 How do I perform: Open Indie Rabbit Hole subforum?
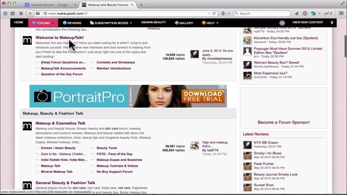[x=64, y=160]
